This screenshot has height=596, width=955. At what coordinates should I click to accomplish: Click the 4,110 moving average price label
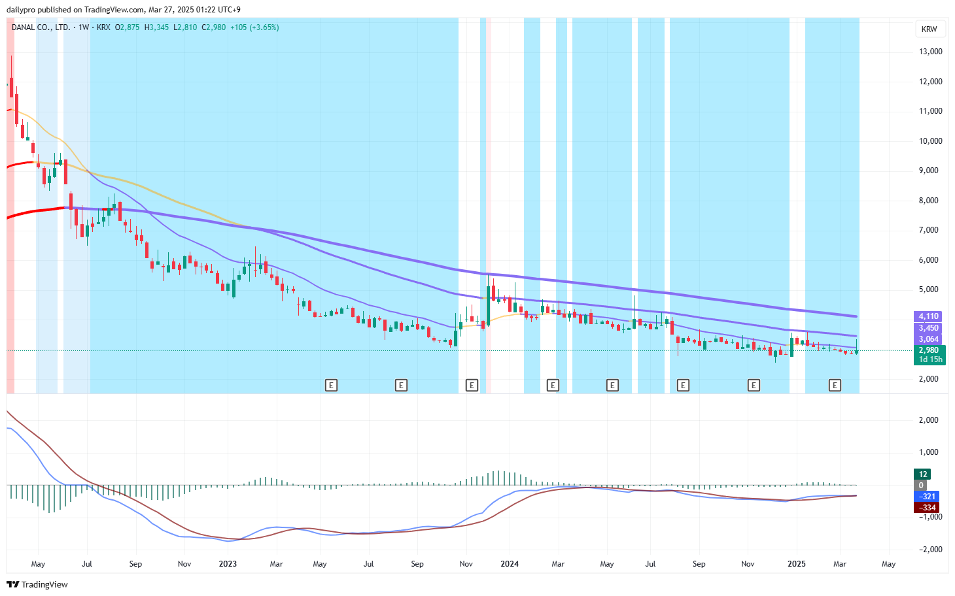tap(928, 316)
